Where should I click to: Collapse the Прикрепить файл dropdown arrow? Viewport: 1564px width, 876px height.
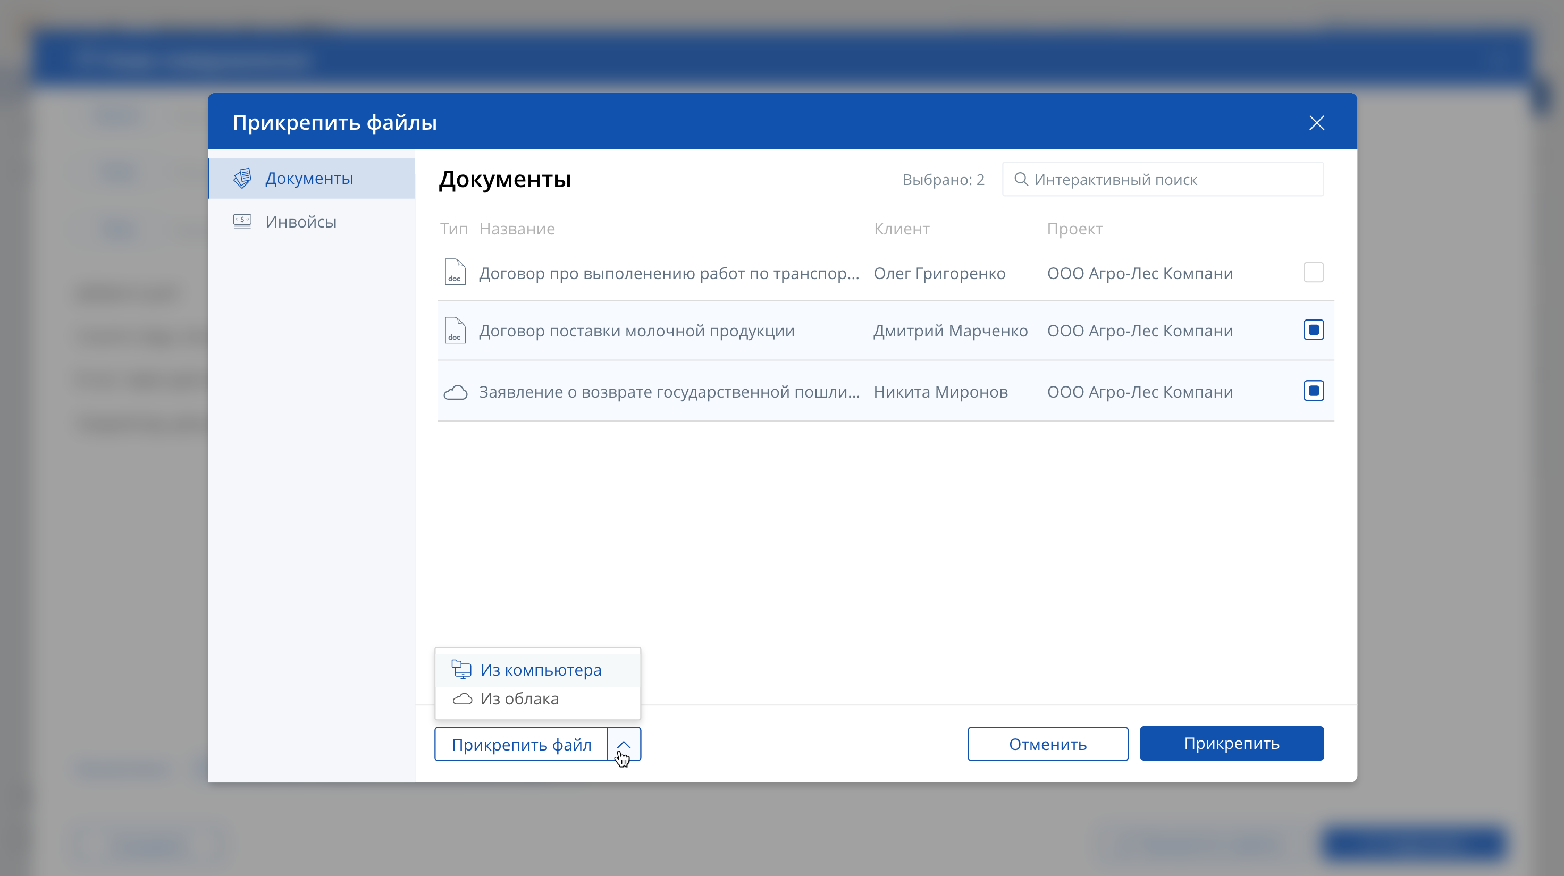click(x=624, y=744)
